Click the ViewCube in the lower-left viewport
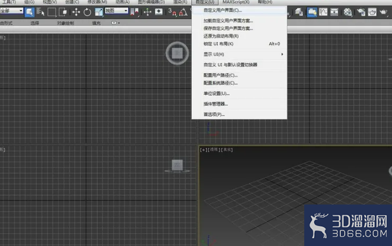The height and width of the screenshot is (246, 392). [177, 166]
